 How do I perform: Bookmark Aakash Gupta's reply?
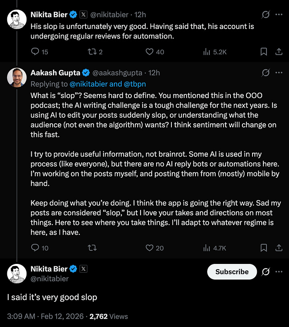pyautogui.click(x=264, y=248)
